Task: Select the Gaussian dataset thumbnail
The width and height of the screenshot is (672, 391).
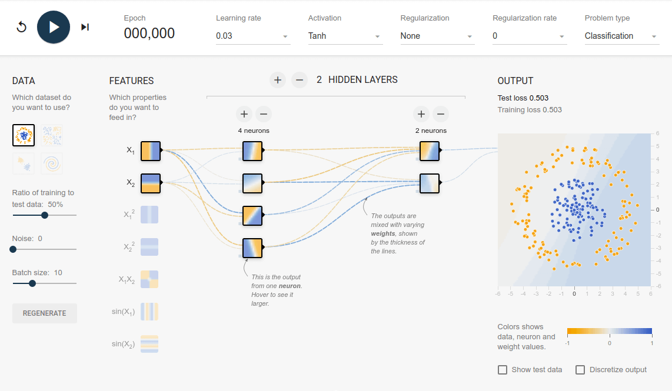Action: pos(24,163)
